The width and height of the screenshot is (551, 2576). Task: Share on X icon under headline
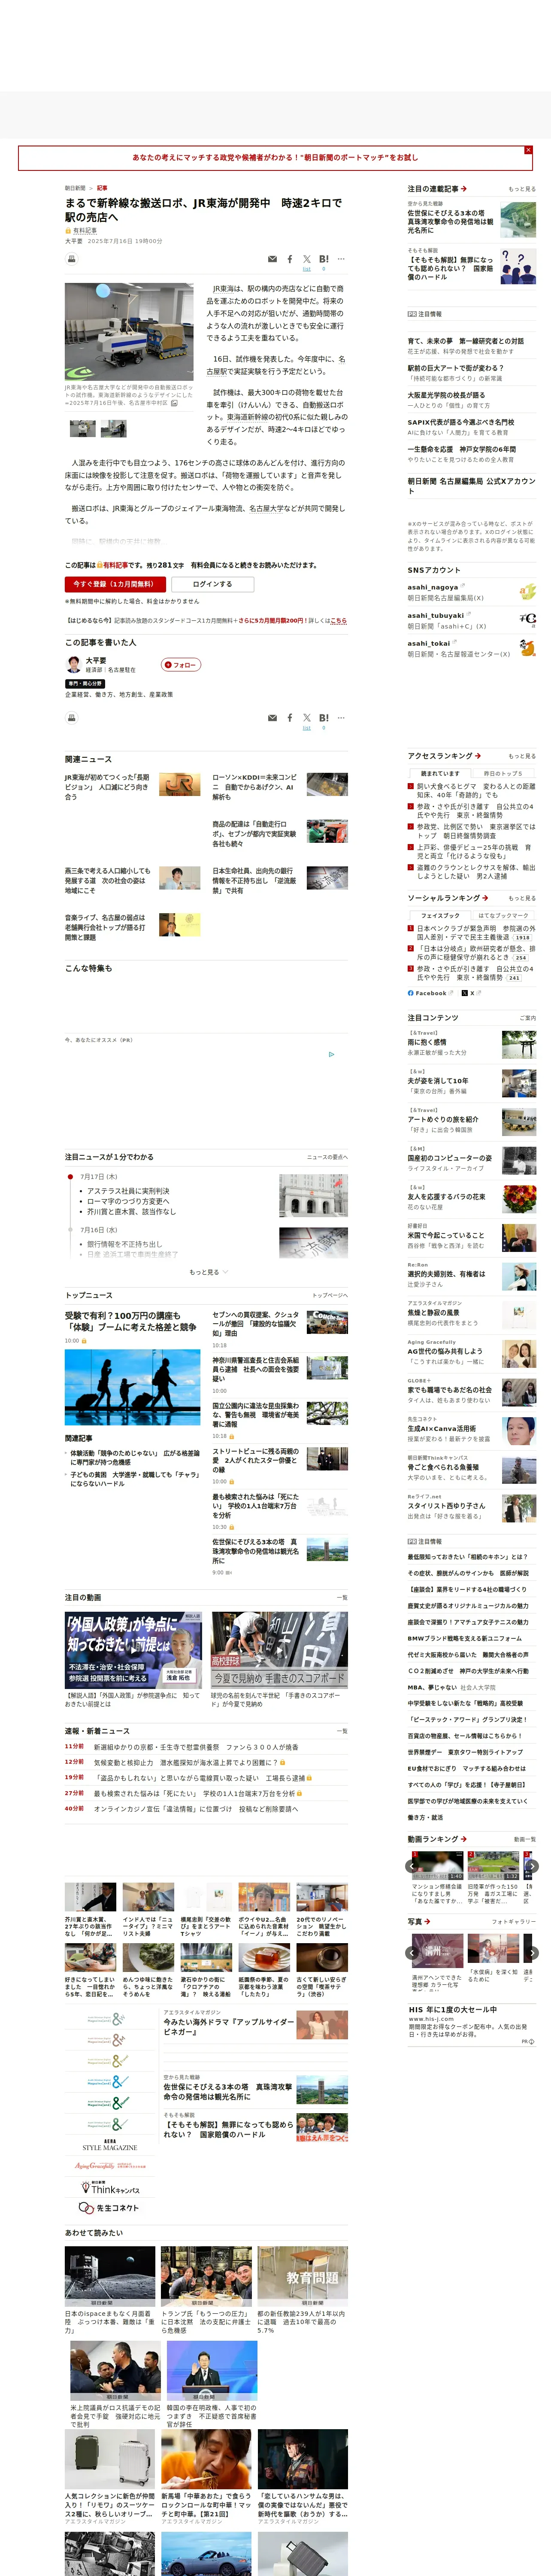click(x=307, y=259)
